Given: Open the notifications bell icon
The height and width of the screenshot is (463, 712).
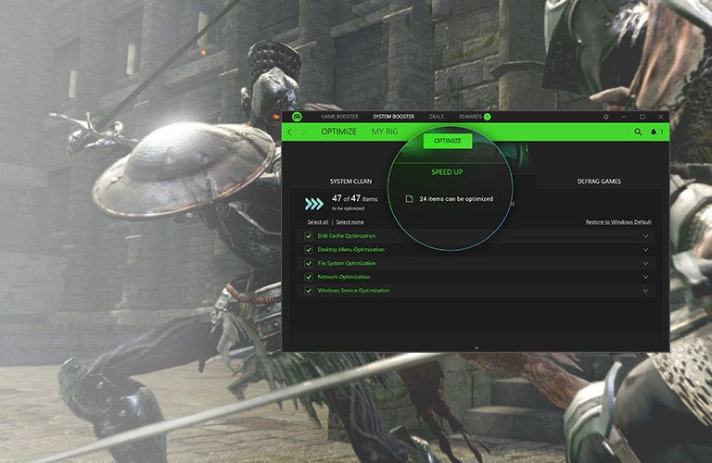Looking at the screenshot, I should pyautogui.click(x=654, y=132).
